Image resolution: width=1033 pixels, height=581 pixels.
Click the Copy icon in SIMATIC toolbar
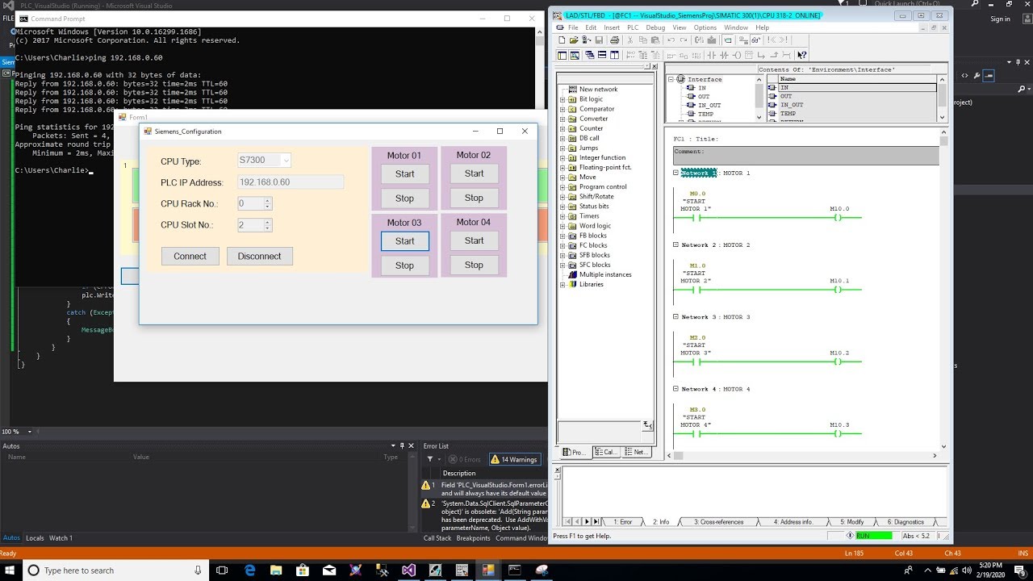[x=643, y=40]
